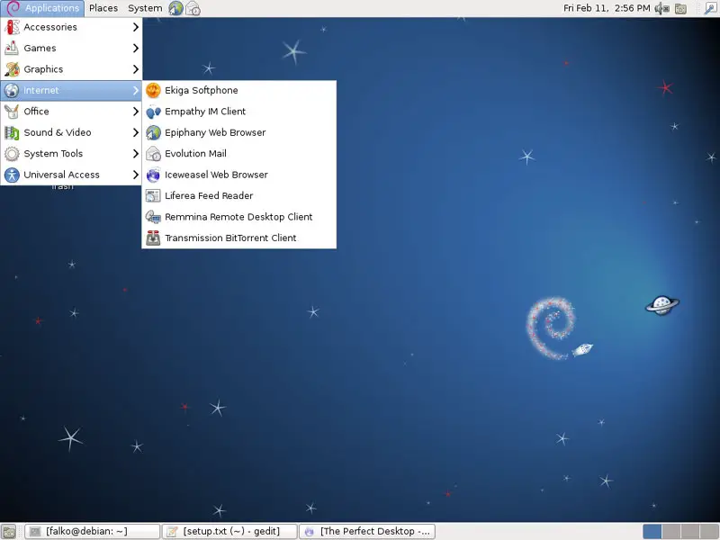Switch to The Perfect Desktop browser window
This screenshot has height=540, width=720.
[x=367, y=531]
